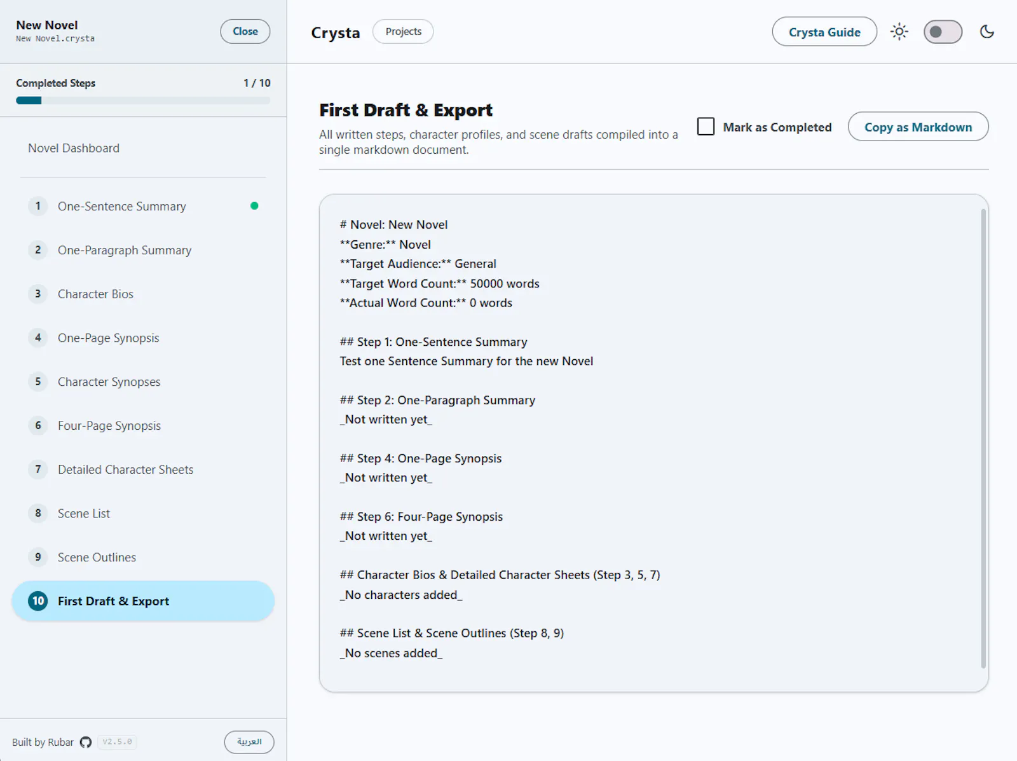Click step number 6 circle badge
This screenshot has height=761, width=1017.
[x=38, y=425]
